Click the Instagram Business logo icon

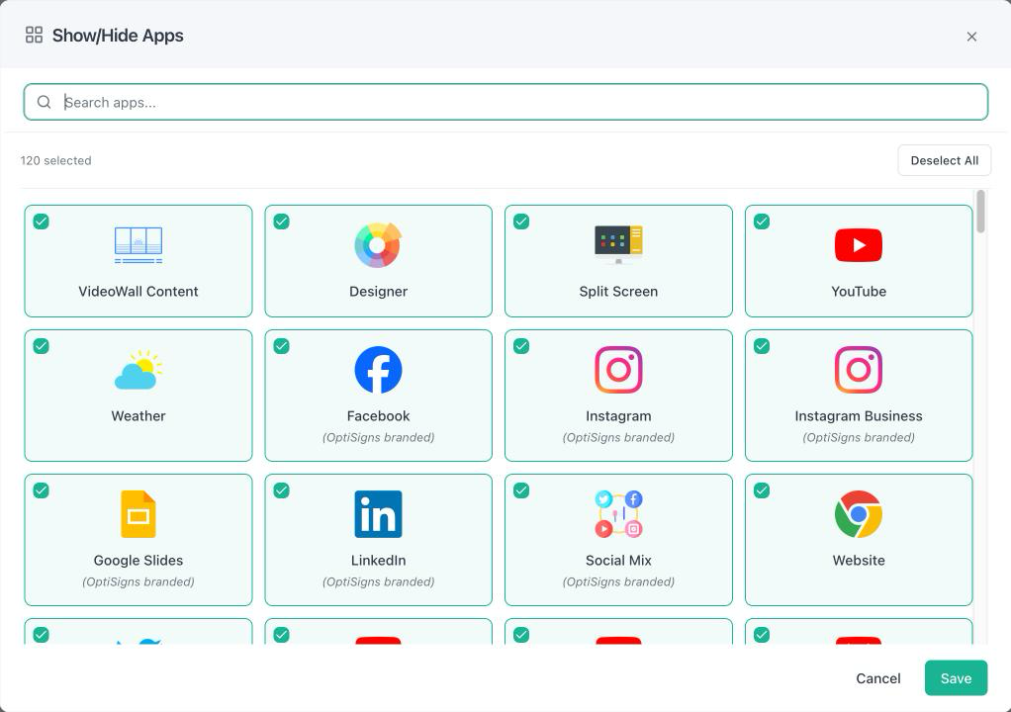(859, 370)
